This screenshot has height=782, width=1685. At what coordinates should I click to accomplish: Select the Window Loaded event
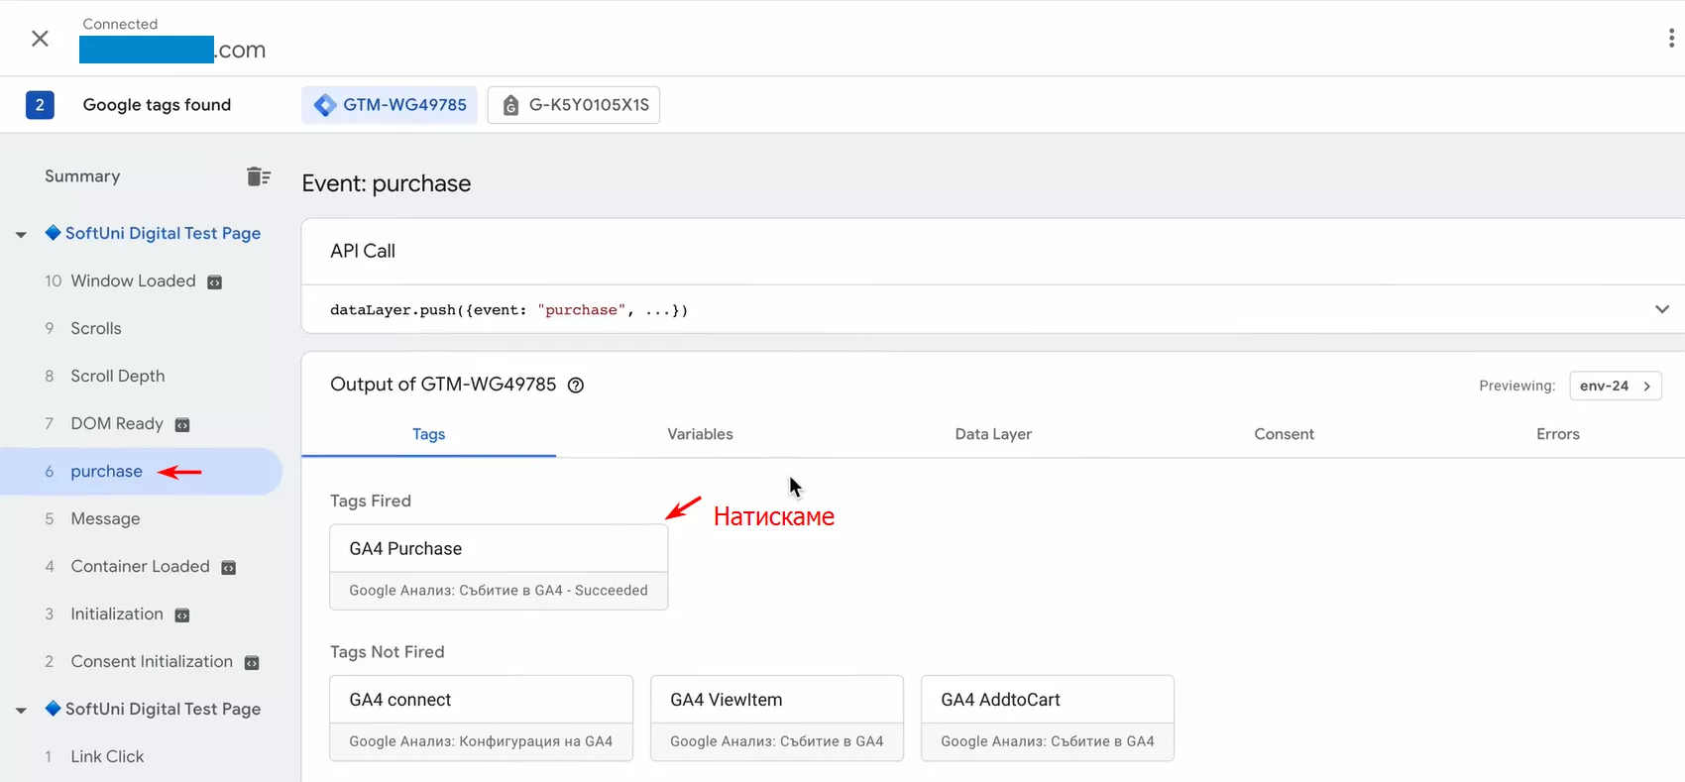click(x=133, y=280)
